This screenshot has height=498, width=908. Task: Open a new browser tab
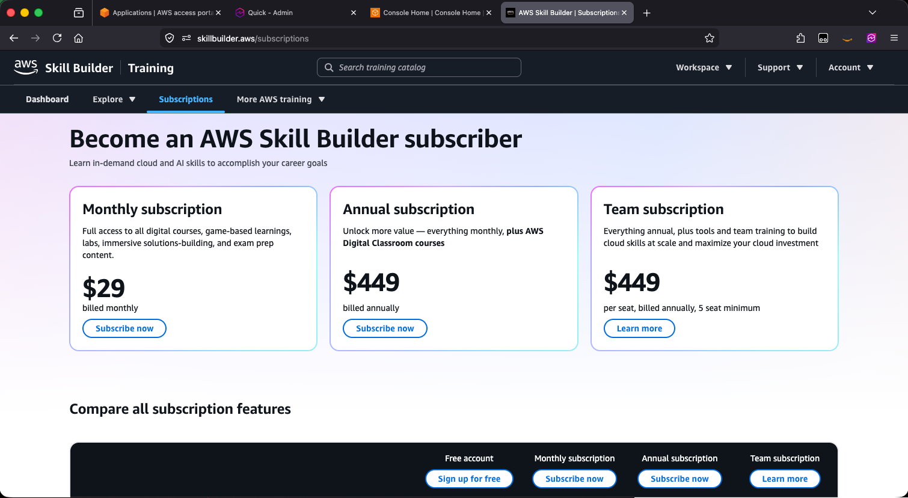click(647, 13)
